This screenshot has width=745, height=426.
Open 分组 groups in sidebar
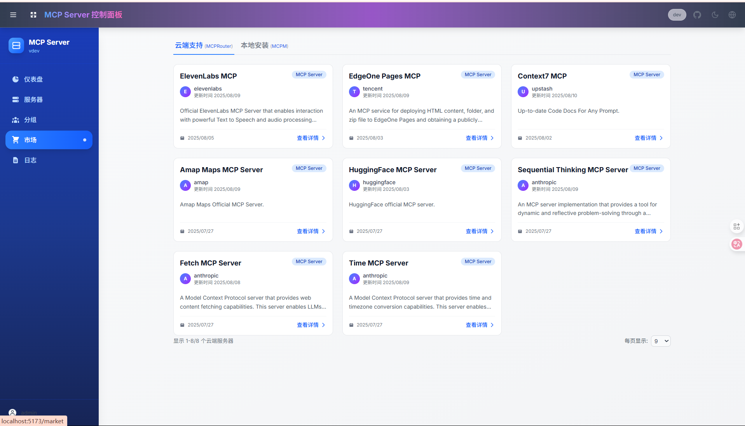click(x=49, y=120)
